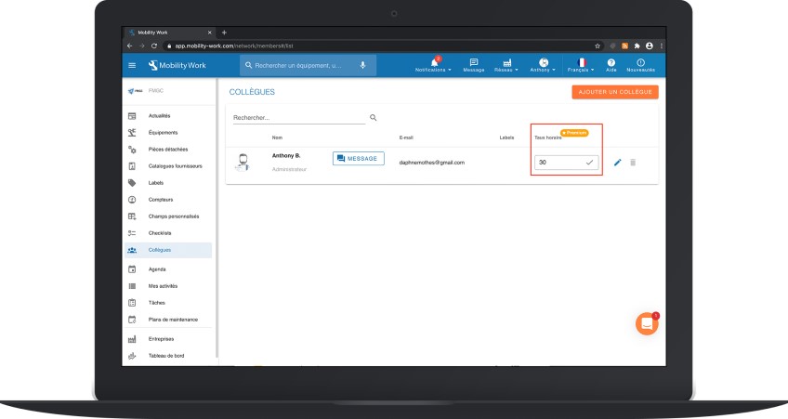788x419 pixels.
Task: Click the email daphnemothes@gmail.com
Action: click(432, 163)
